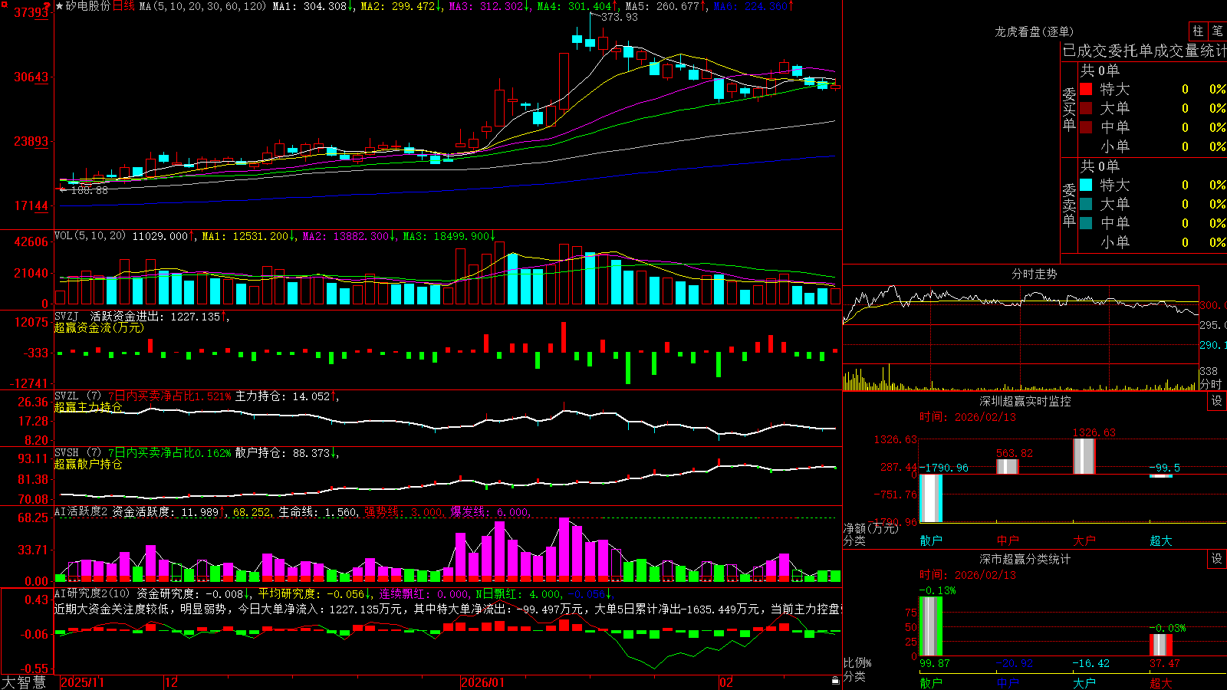Screen dimensions: 1227x690
Task: Select the 超大 category in 深市超赢分类统计
Action: (1161, 683)
